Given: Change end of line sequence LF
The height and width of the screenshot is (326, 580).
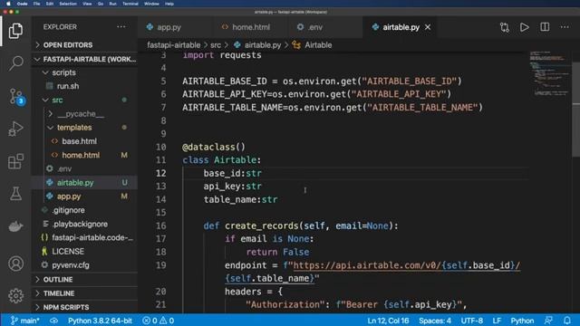Looking at the screenshot, I should tap(497, 321).
